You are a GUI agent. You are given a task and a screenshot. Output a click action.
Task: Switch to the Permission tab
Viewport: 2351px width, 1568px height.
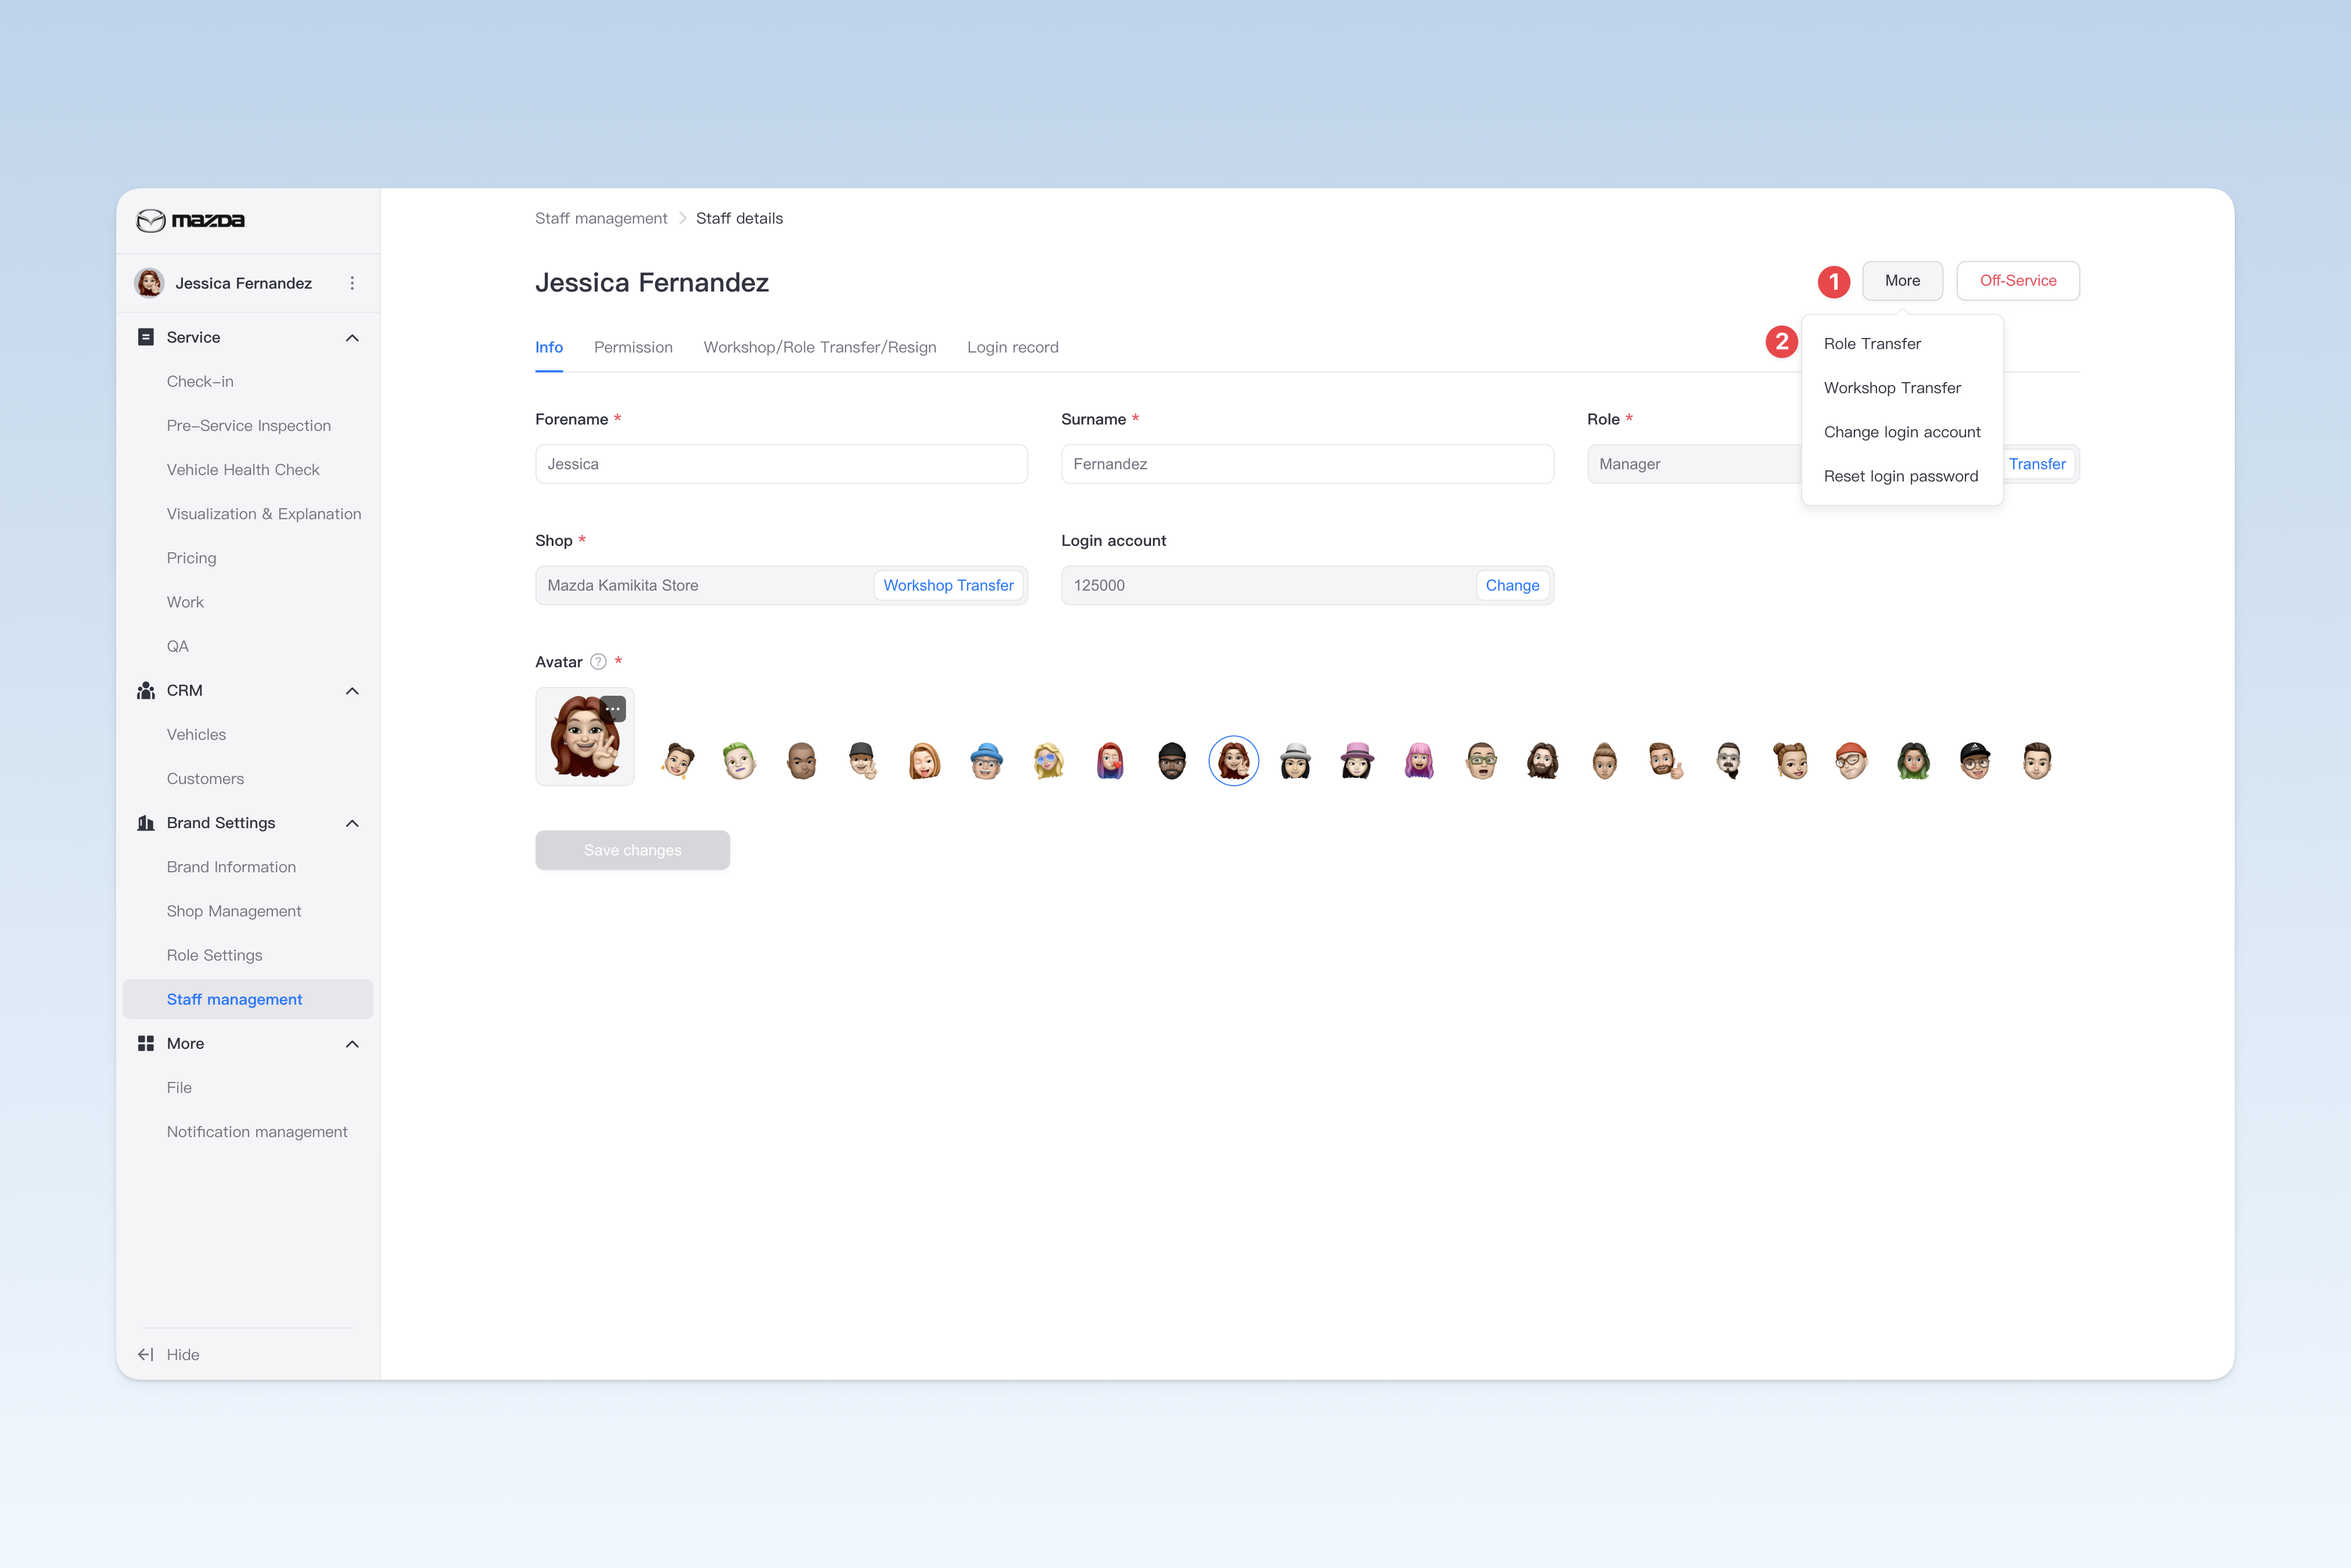(x=633, y=347)
